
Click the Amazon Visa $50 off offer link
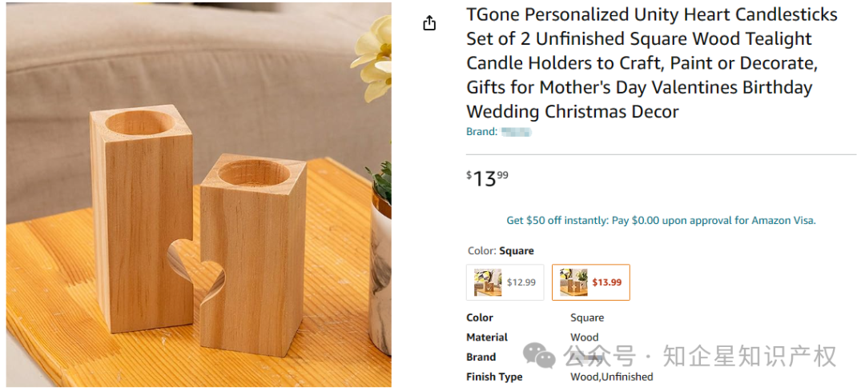661,221
